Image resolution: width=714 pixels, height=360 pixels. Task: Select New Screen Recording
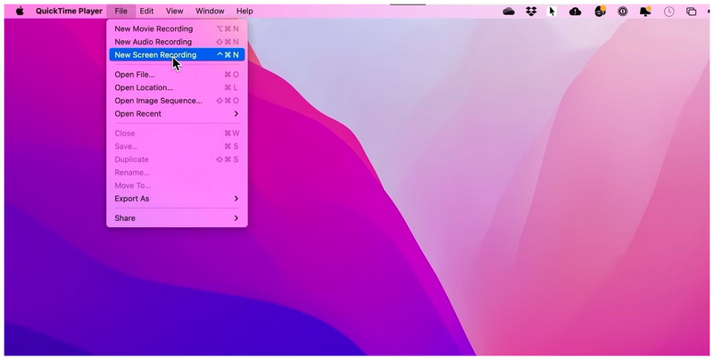point(177,55)
